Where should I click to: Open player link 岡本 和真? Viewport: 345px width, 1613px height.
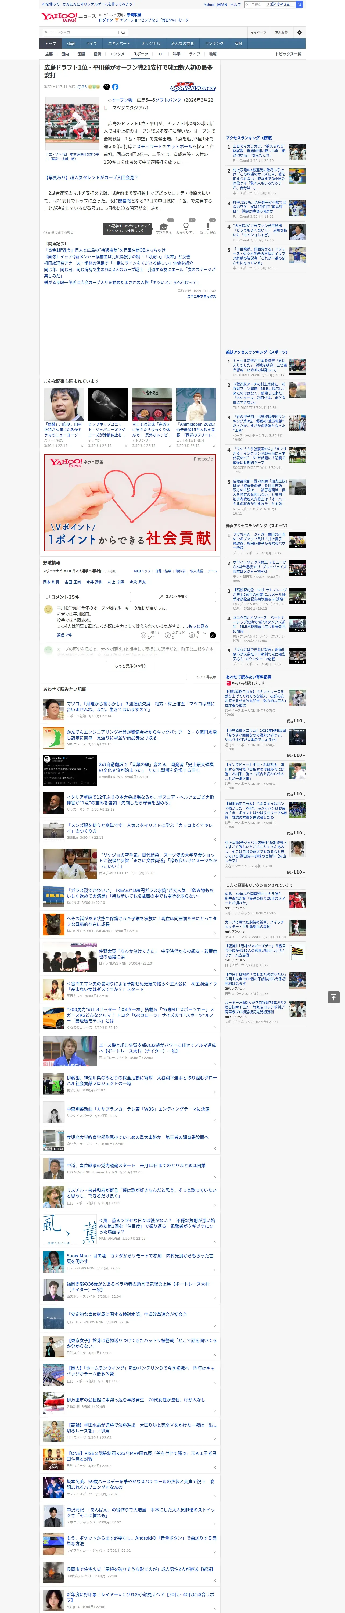point(51,582)
